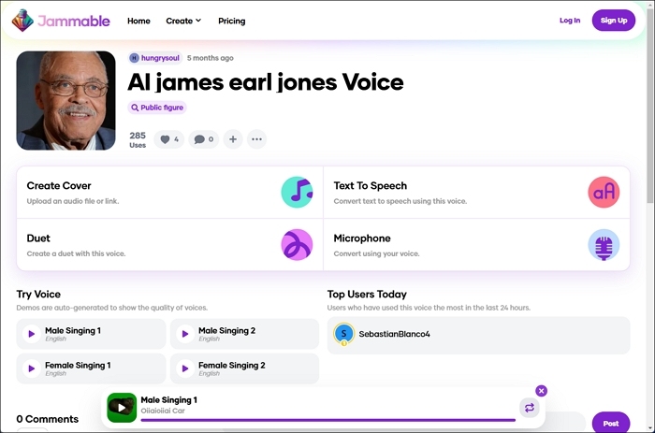The image size is (655, 433).
Task: Click the Sign Up button
Action: pos(613,21)
